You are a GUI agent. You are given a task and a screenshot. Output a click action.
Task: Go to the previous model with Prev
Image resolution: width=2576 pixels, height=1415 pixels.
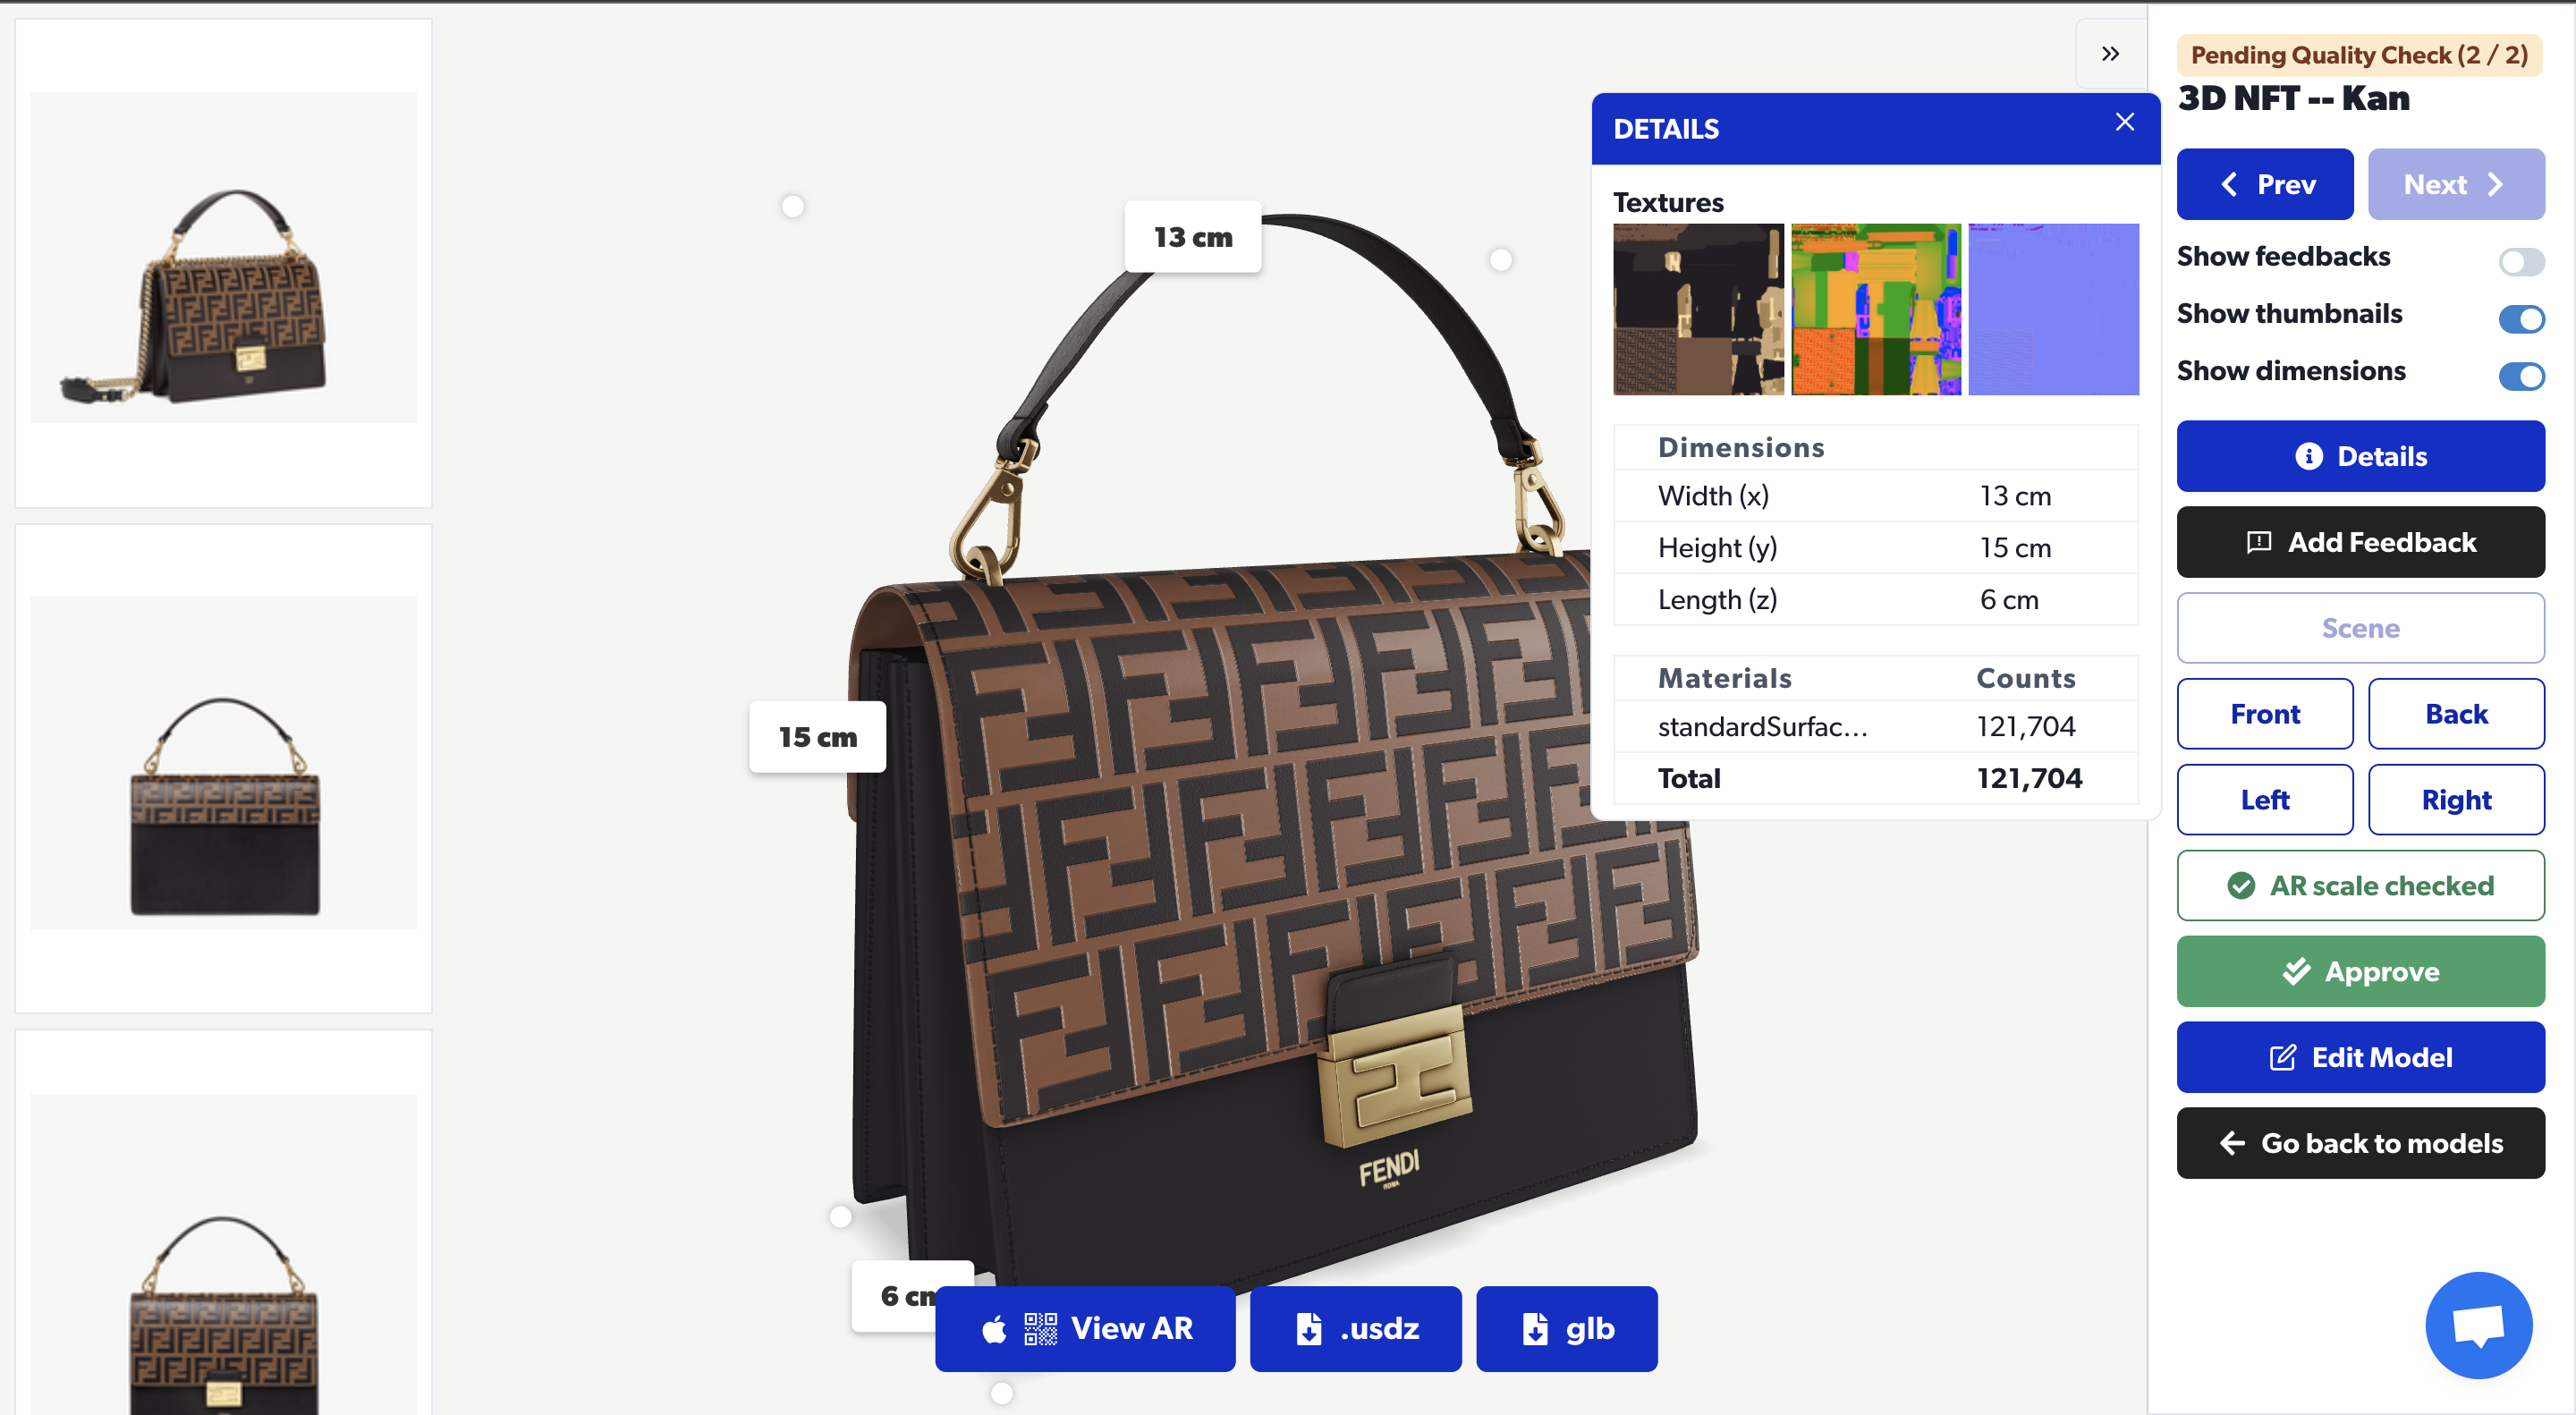pyautogui.click(x=2264, y=184)
